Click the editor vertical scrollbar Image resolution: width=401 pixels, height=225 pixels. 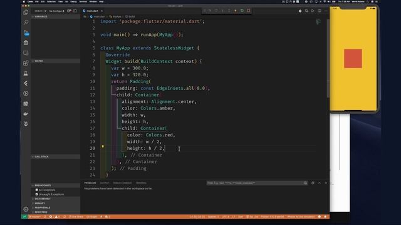tap(328, 58)
